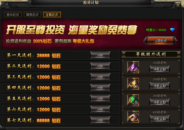Click the green jade reward icon
This screenshot has width=184, height=130.
[x=133, y=100]
